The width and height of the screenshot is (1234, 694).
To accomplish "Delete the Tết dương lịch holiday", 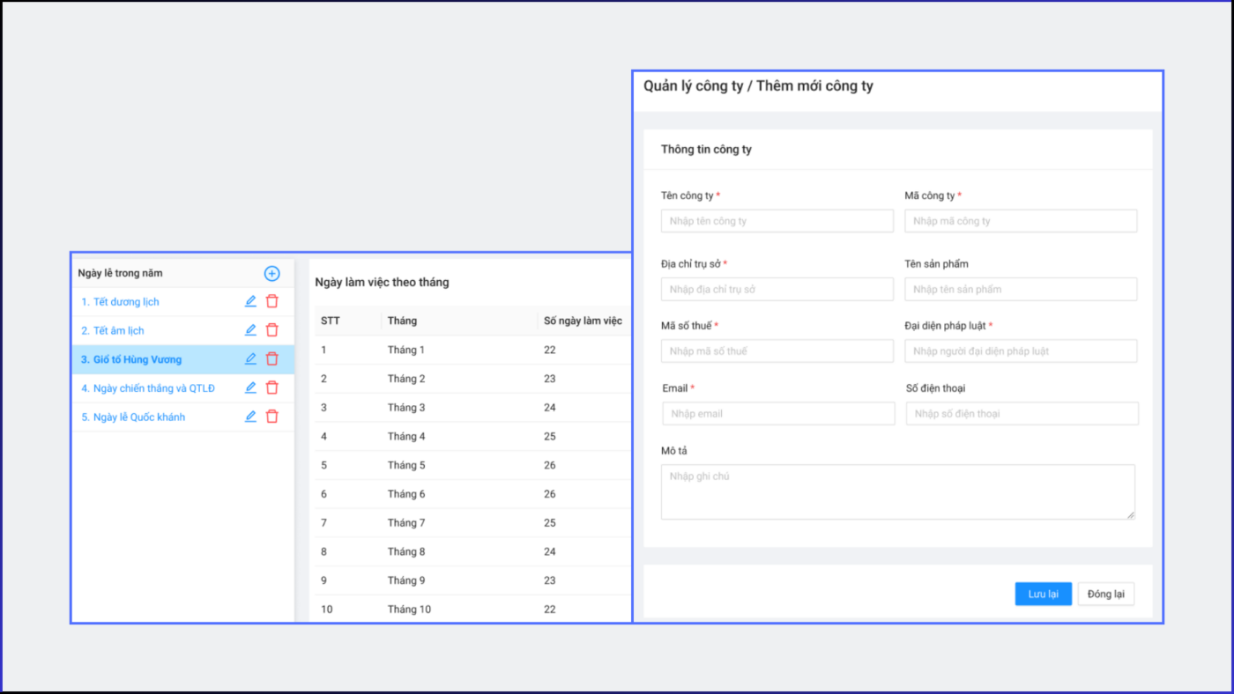I will [x=272, y=301].
